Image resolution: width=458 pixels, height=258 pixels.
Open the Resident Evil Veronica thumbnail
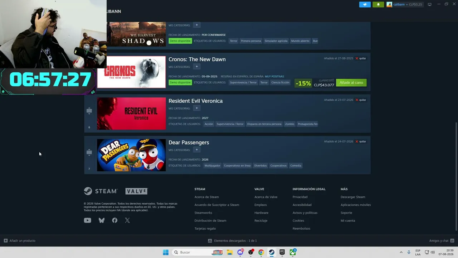coord(131,114)
